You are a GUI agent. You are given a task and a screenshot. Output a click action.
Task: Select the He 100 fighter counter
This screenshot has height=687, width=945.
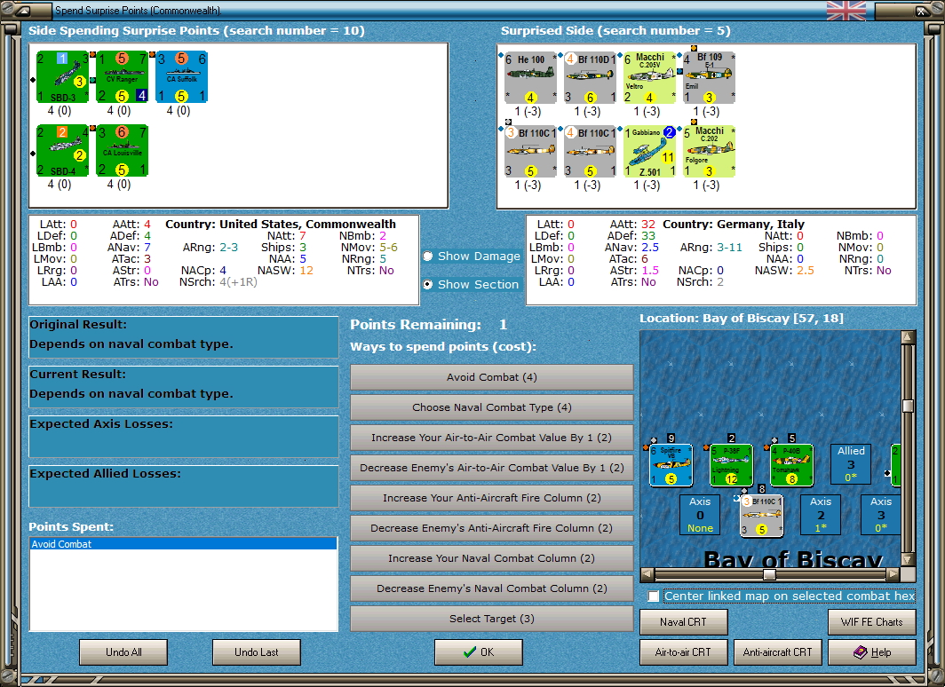tap(530, 78)
